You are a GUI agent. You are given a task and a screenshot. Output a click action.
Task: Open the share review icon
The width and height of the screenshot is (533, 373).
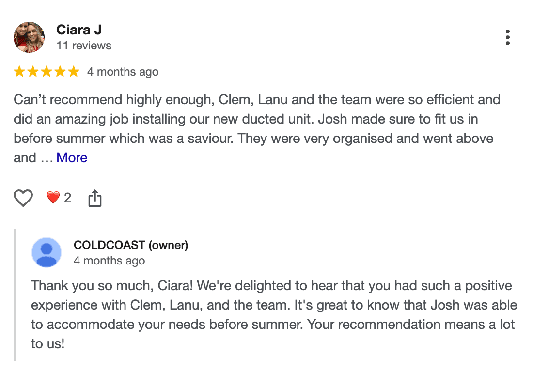[95, 198]
